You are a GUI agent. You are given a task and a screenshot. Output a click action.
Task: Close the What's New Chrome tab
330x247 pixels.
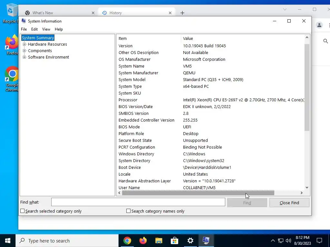93,13
